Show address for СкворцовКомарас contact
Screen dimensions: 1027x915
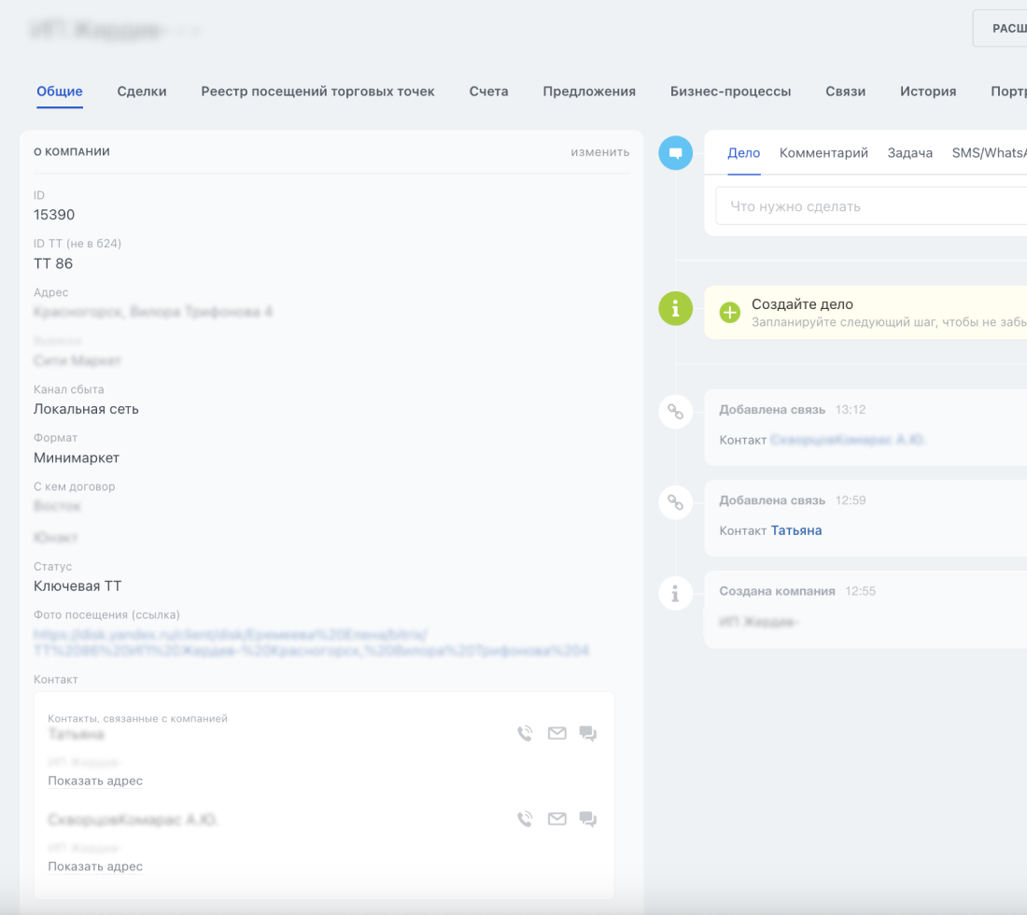[95, 866]
